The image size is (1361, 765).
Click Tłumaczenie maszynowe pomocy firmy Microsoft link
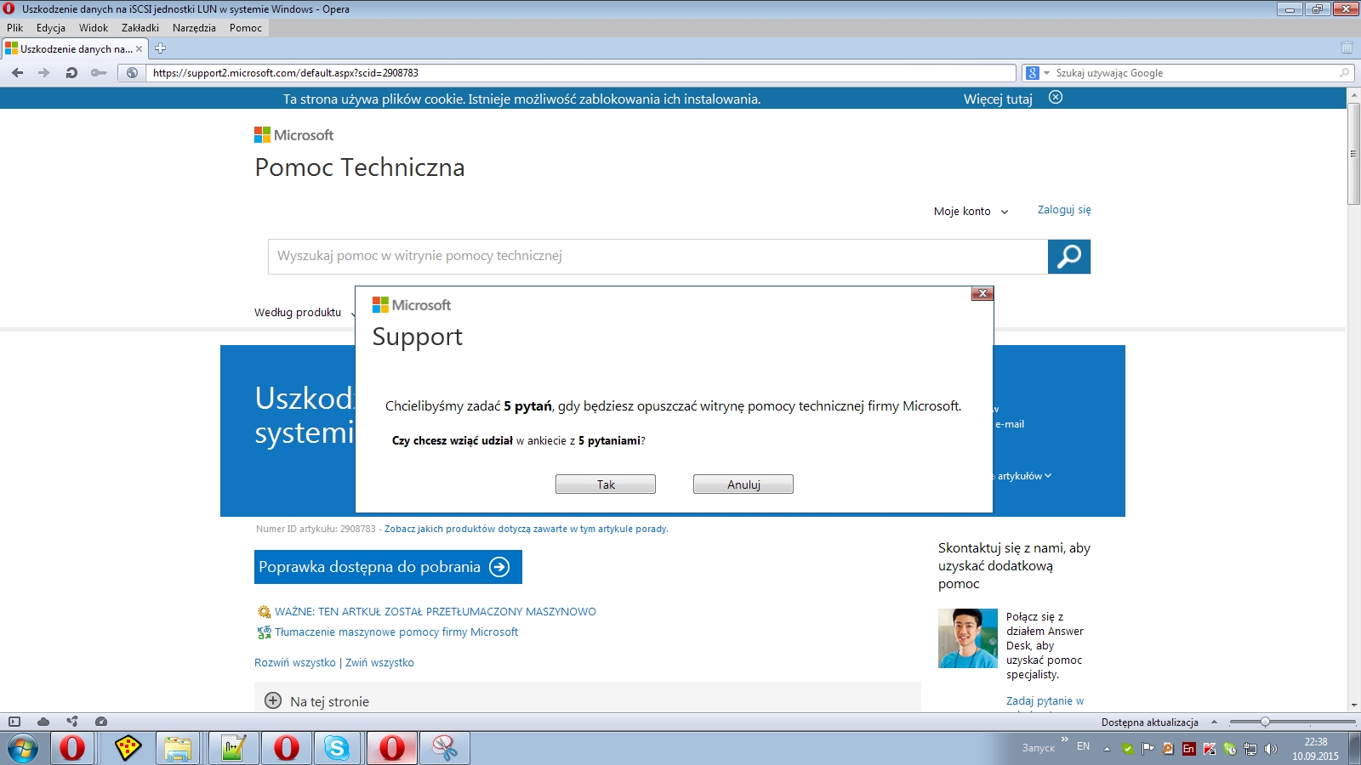point(396,632)
